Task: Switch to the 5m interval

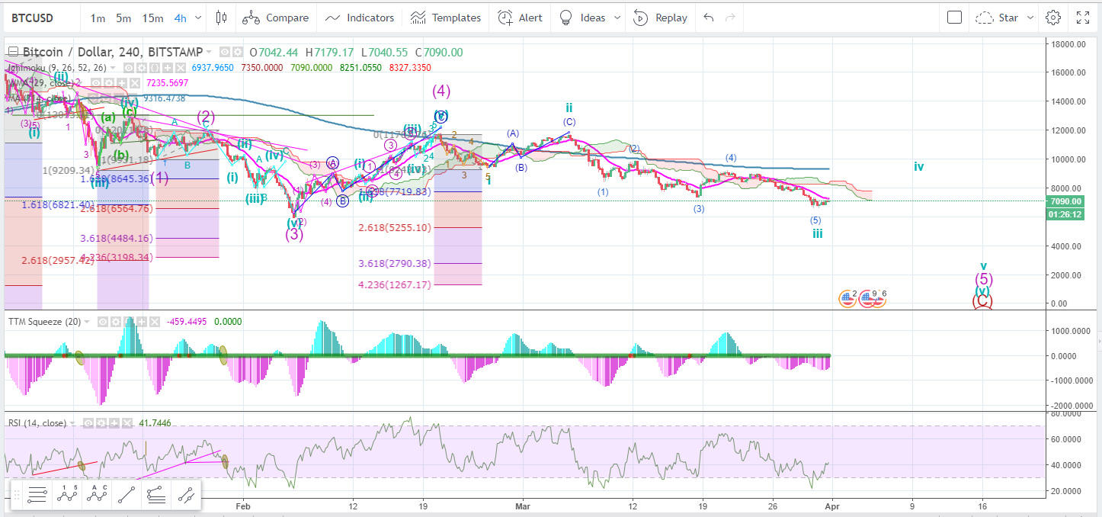Action: [x=123, y=18]
